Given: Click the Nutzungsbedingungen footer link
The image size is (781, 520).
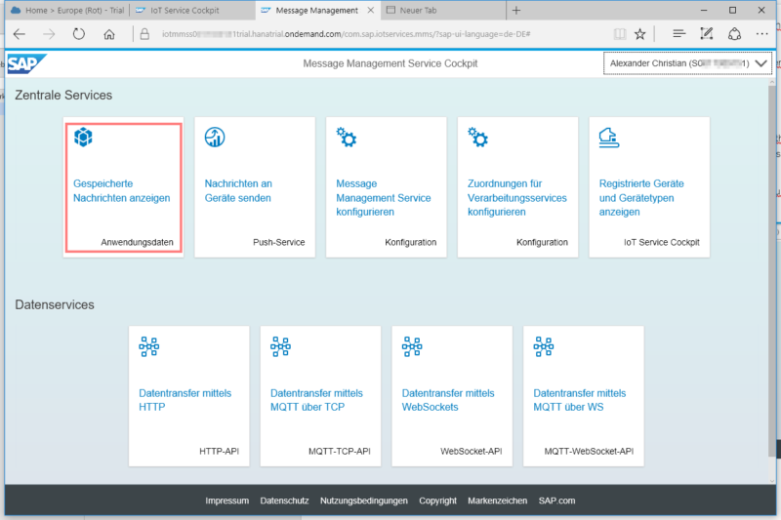Looking at the screenshot, I should (x=363, y=500).
